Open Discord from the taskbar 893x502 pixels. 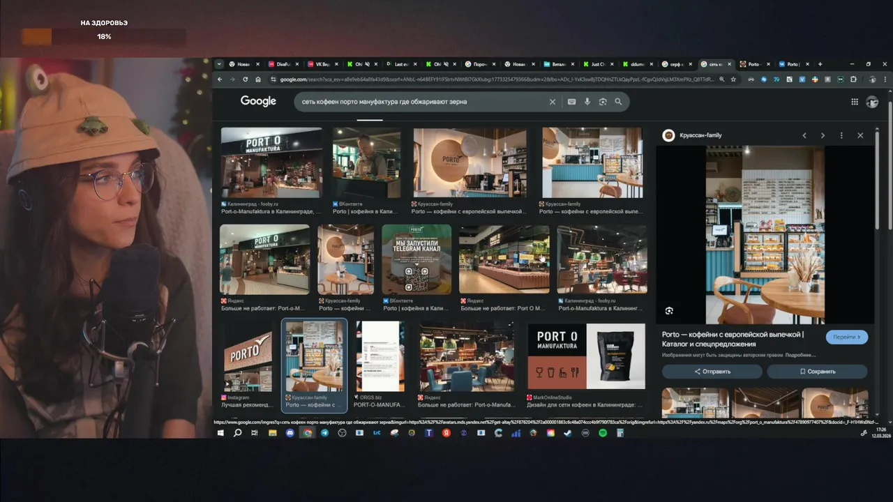290,433
